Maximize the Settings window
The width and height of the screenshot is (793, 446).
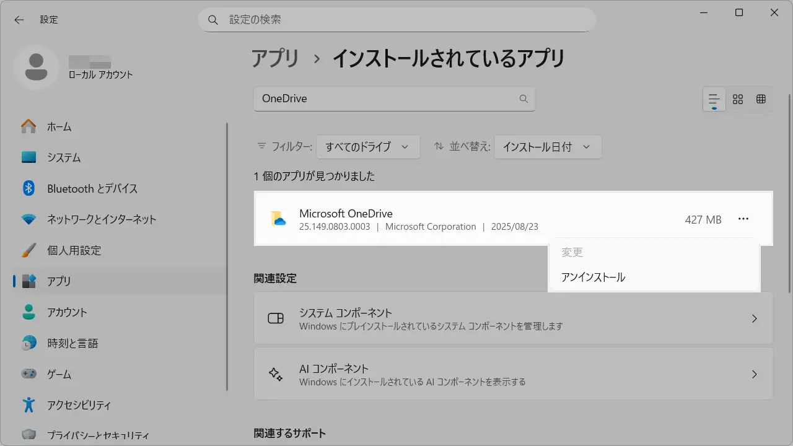(739, 12)
